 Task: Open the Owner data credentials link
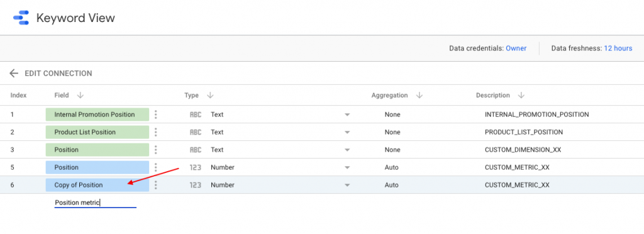(x=516, y=48)
